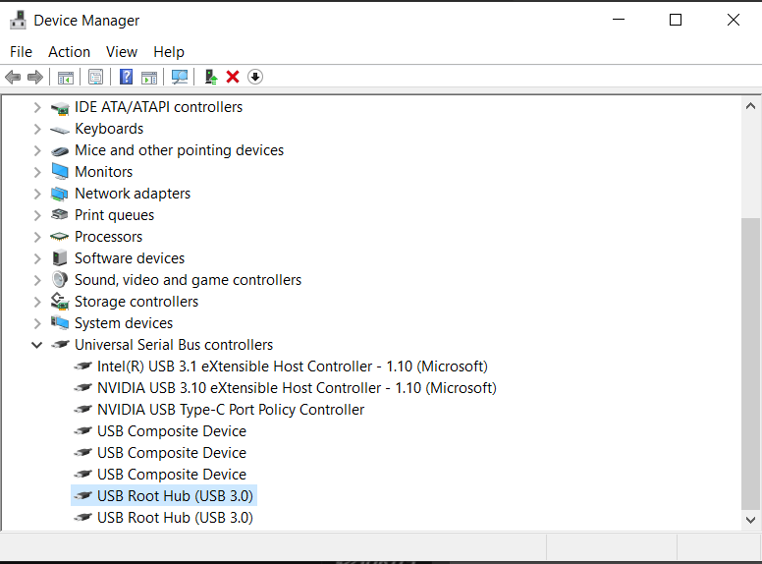Expand the Software devices node
Viewport: 762px width, 564px height.
37,258
